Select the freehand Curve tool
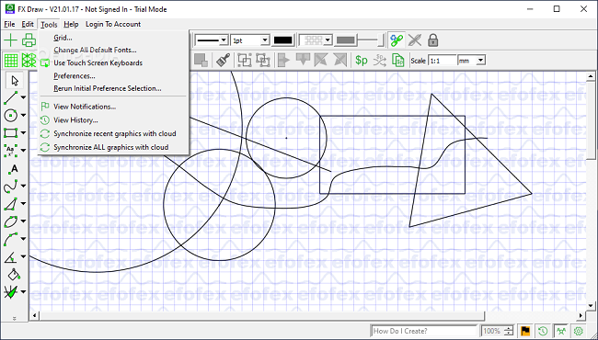The width and height of the screenshot is (598, 340). [11, 187]
